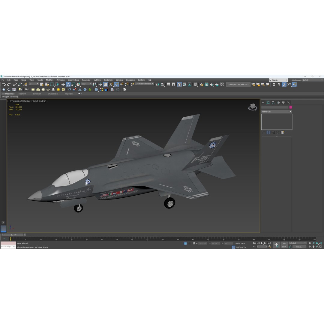Open the Sign In dropdown

pos(278,80)
